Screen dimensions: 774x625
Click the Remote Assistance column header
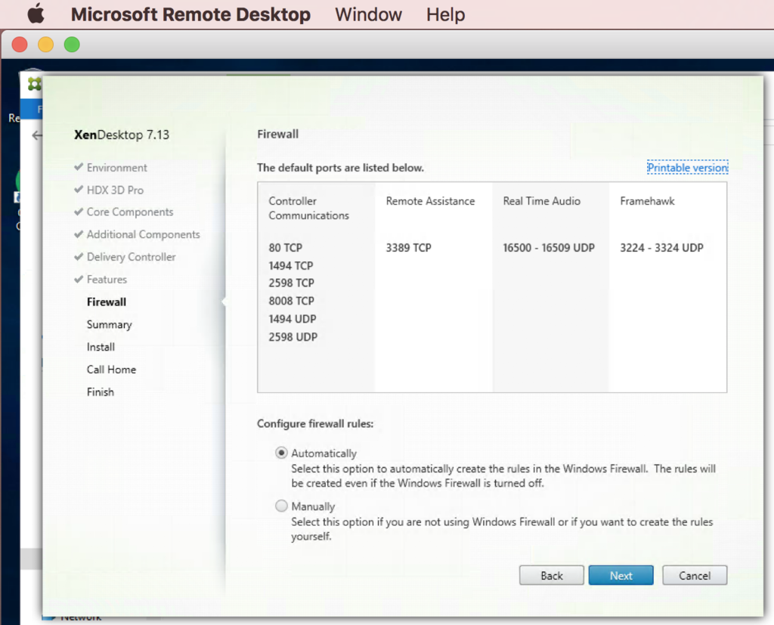(x=430, y=201)
